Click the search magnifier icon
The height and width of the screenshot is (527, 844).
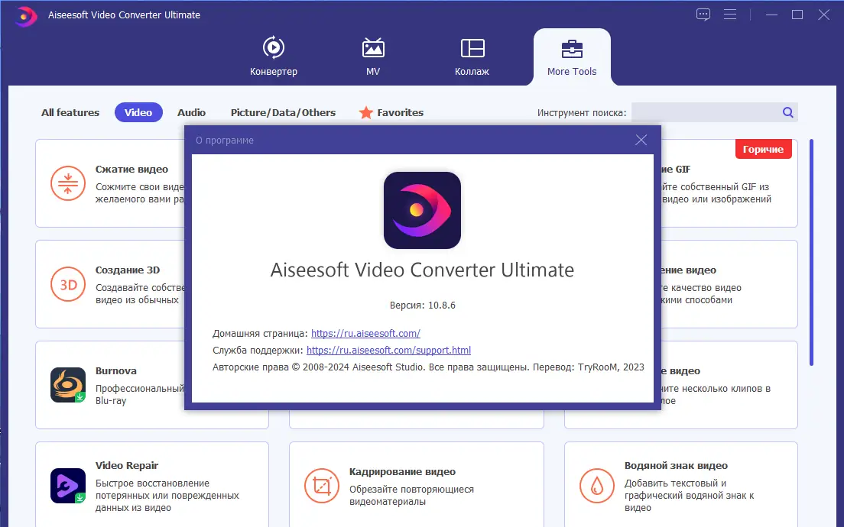coord(788,112)
